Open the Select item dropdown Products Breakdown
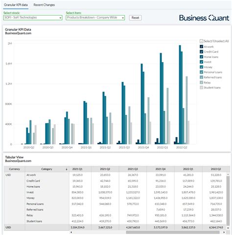Screen dimensions: 232x235 pyautogui.click(x=95, y=18)
